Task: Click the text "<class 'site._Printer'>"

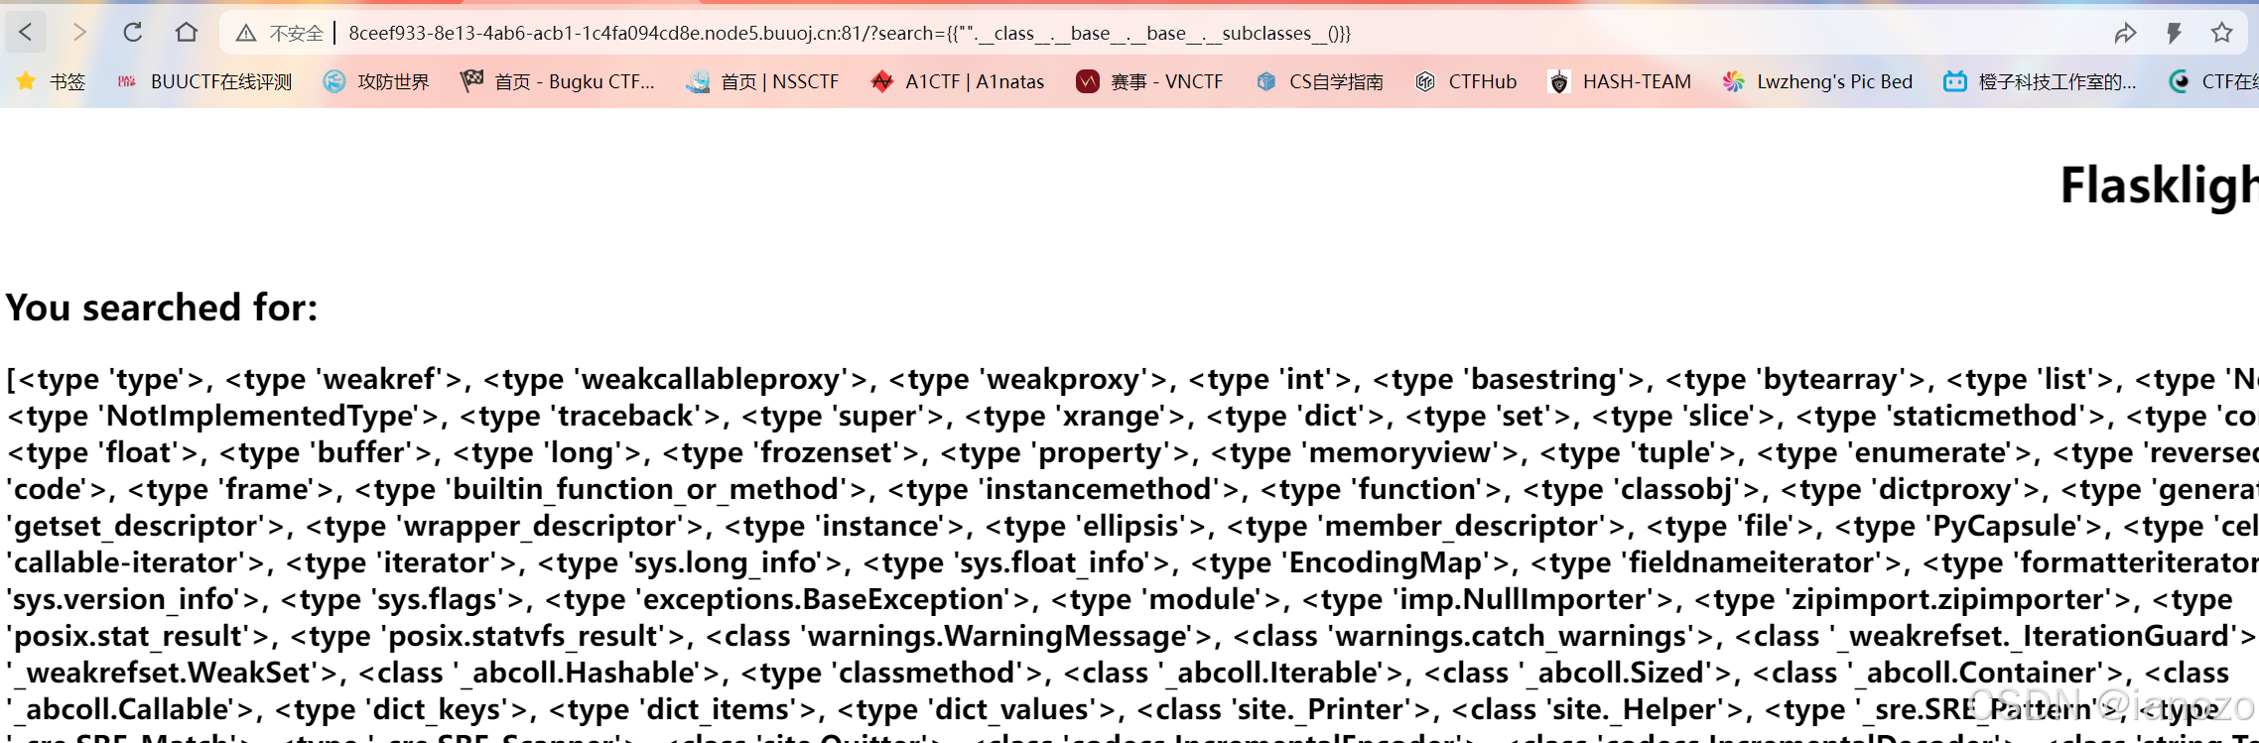Action: point(1285,709)
